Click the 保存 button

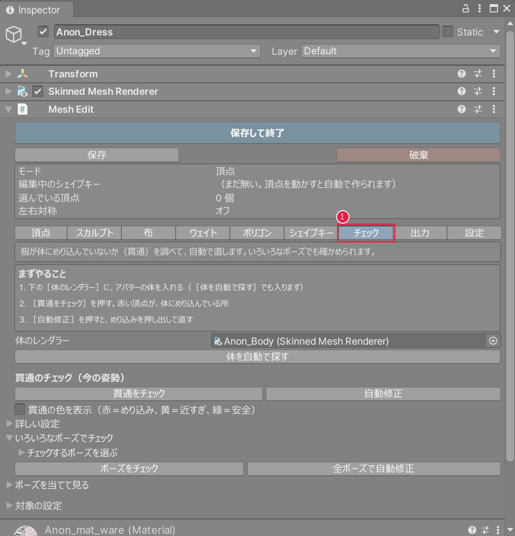[97, 155]
